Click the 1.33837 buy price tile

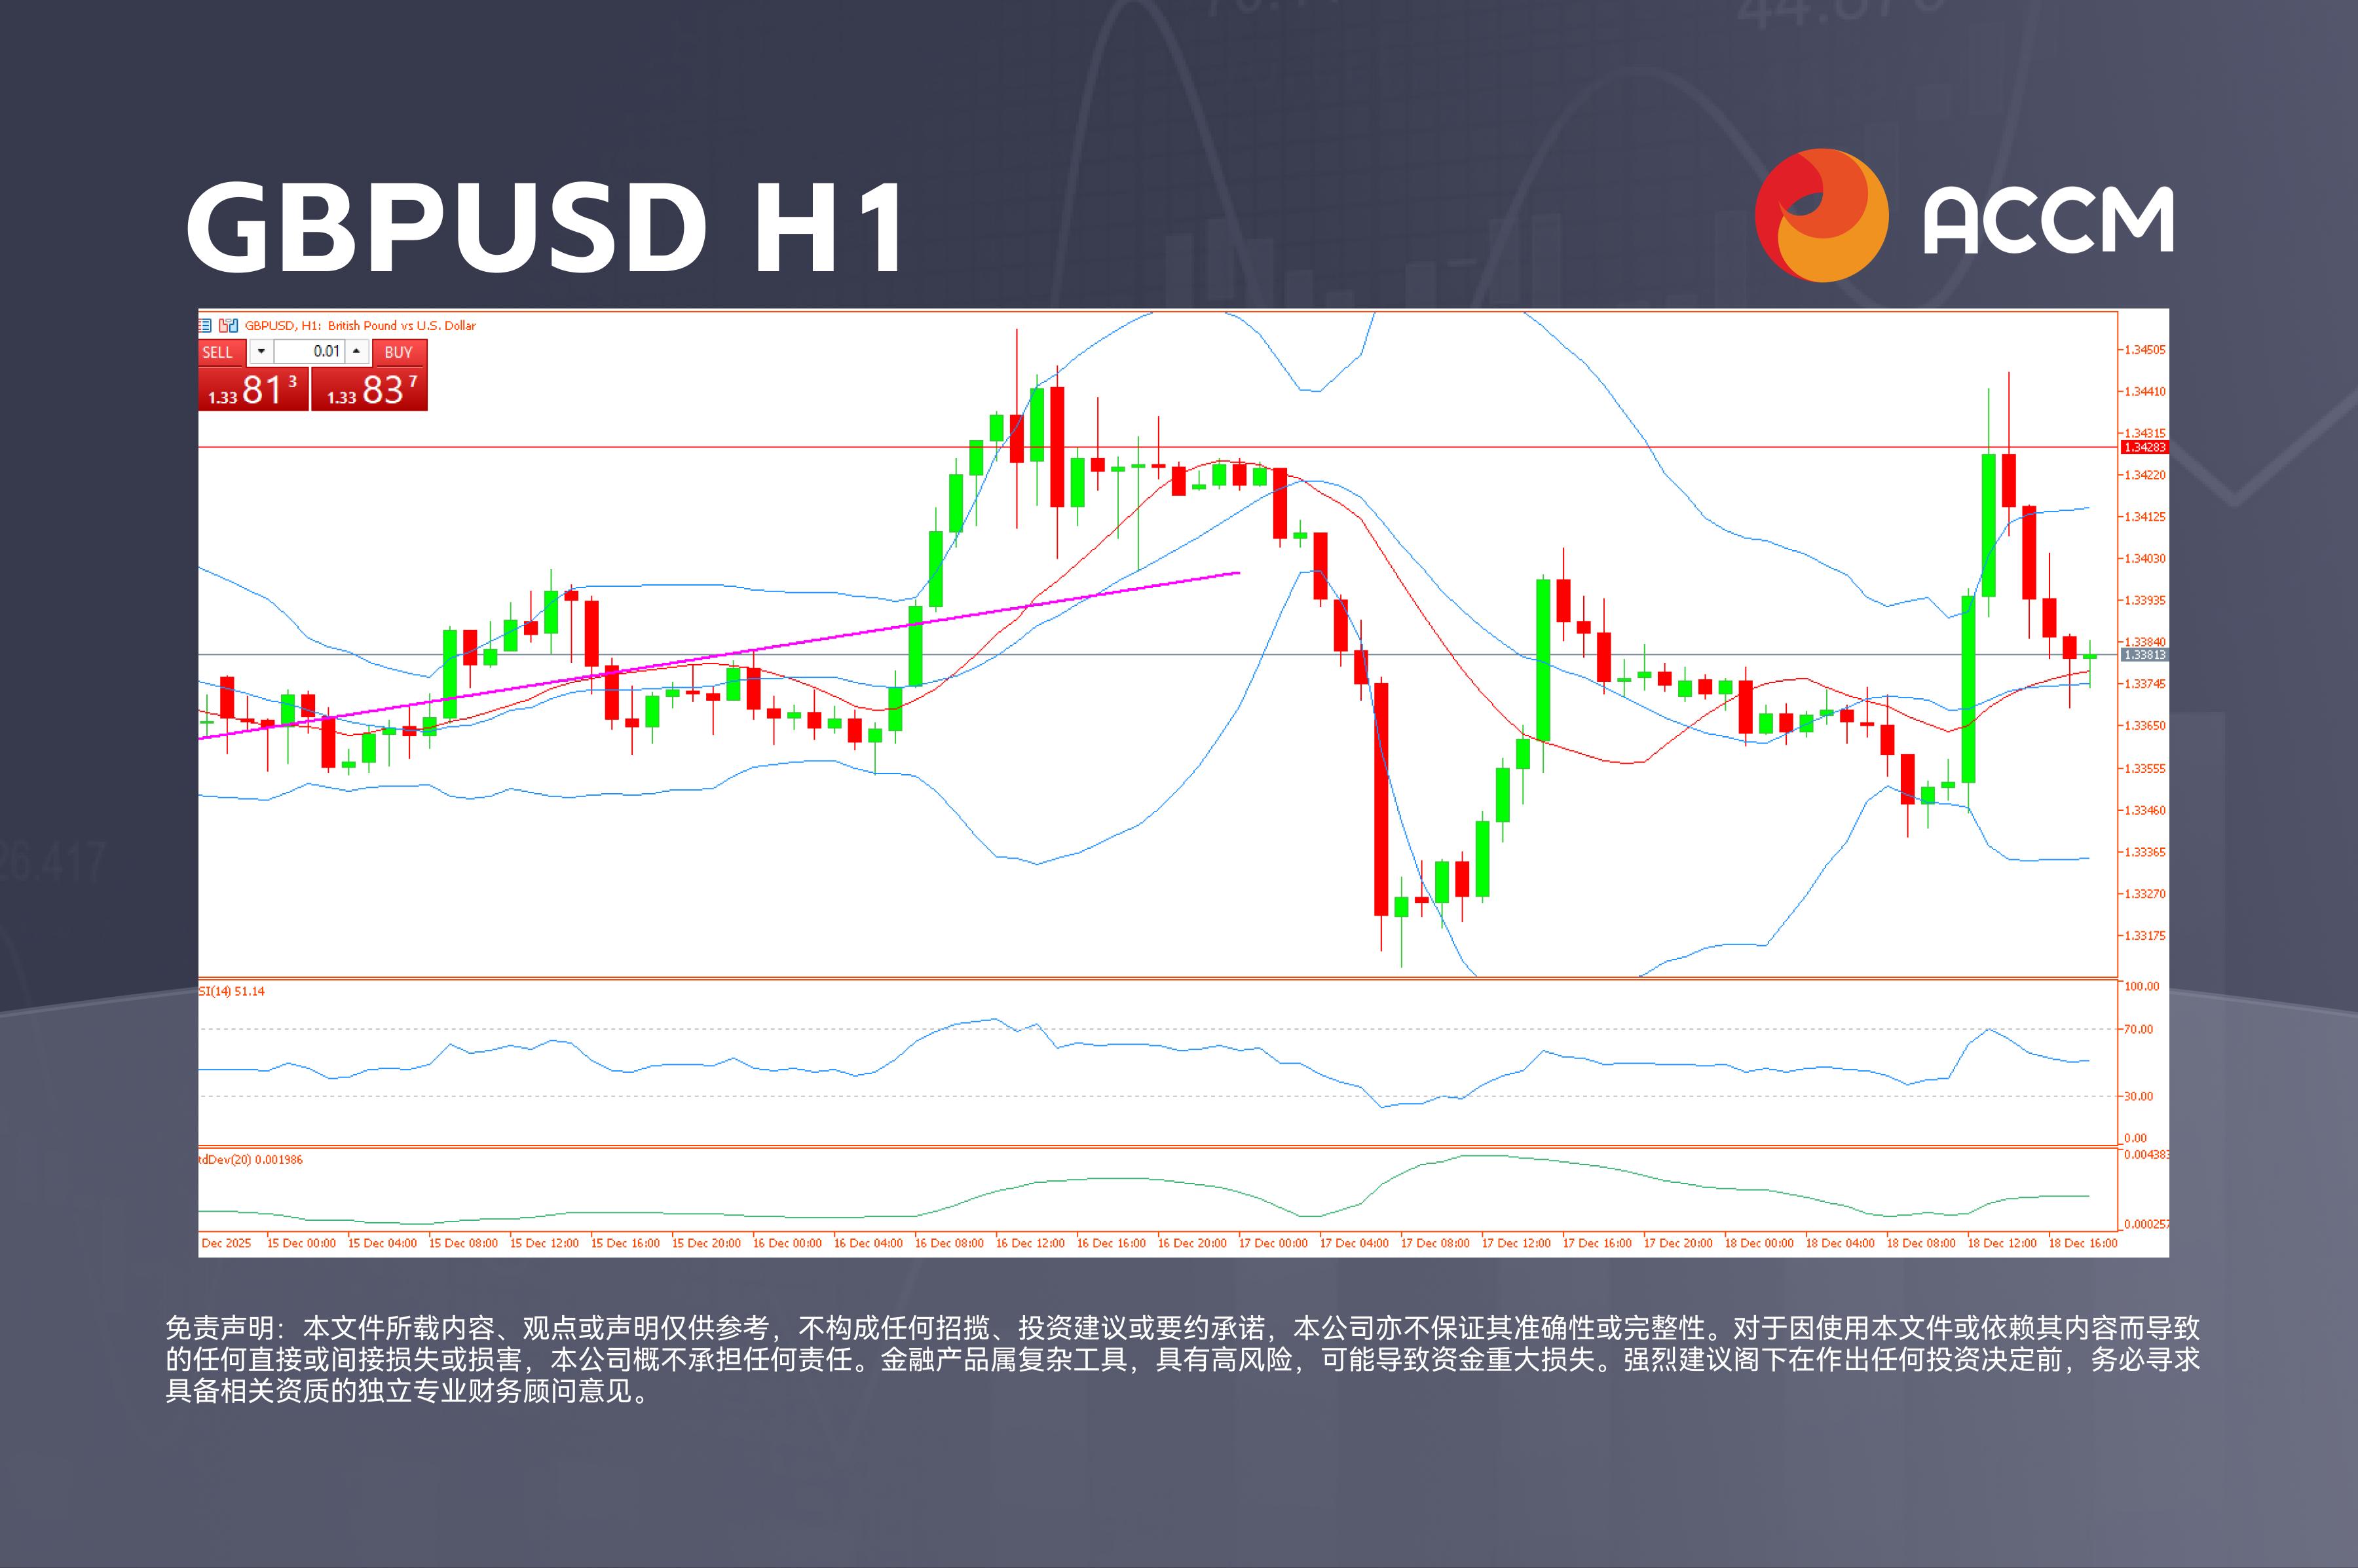point(370,388)
